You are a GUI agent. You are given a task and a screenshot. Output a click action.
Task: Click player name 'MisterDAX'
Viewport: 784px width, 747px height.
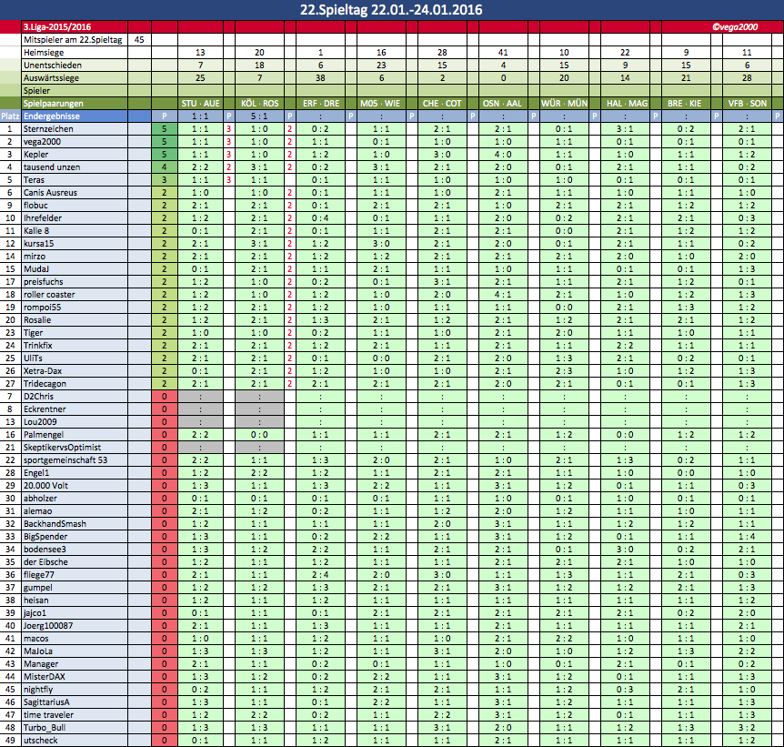pyautogui.click(x=45, y=677)
